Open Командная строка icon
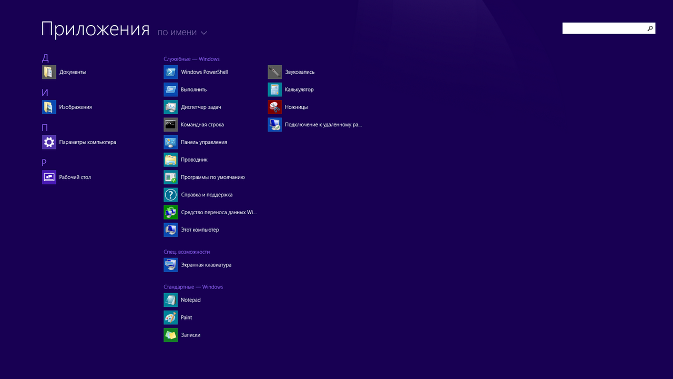This screenshot has height=379, width=673. coord(171,125)
